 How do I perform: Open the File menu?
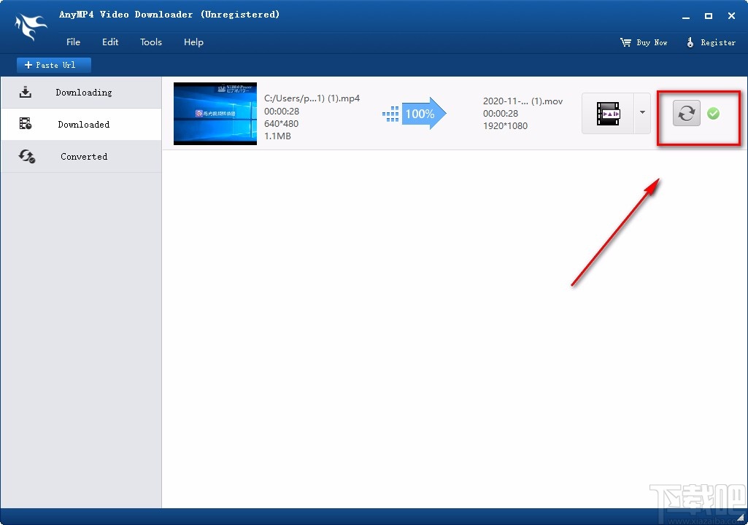[73, 42]
